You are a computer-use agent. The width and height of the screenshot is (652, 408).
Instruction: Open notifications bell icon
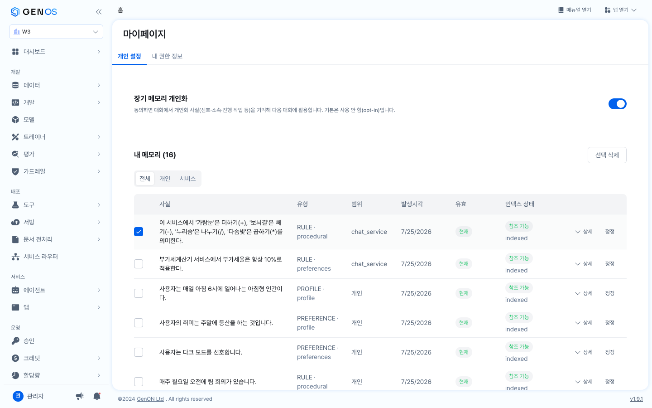[x=97, y=396]
